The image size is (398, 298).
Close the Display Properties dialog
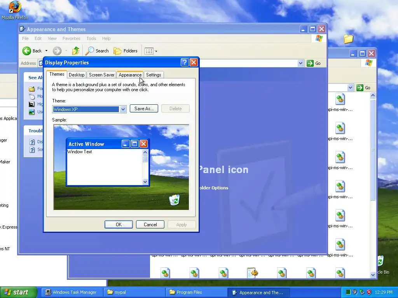coord(194,62)
